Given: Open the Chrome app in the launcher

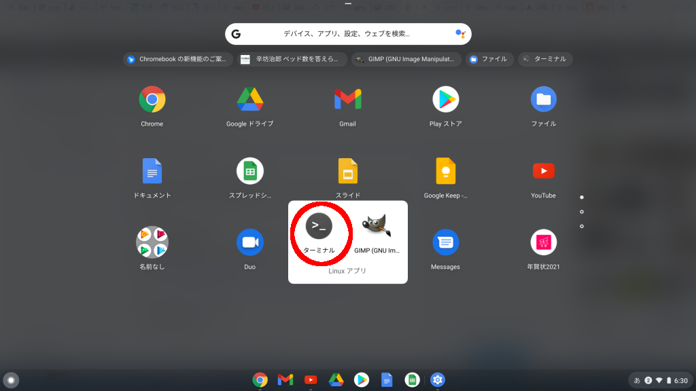Looking at the screenshot, I should 152,99.
